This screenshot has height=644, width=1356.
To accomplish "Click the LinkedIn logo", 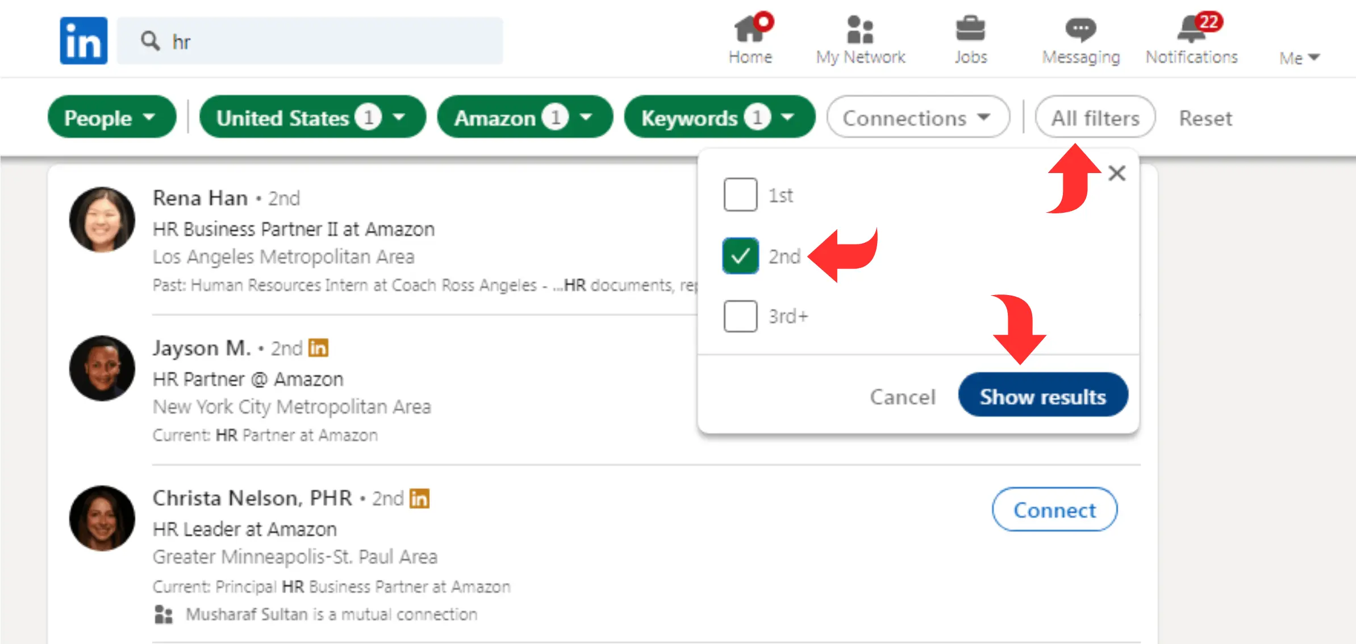I will [84, 40].
